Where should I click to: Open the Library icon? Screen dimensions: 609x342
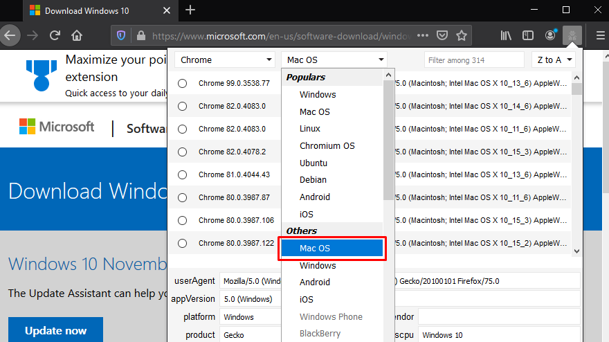(x=506, y=36)
